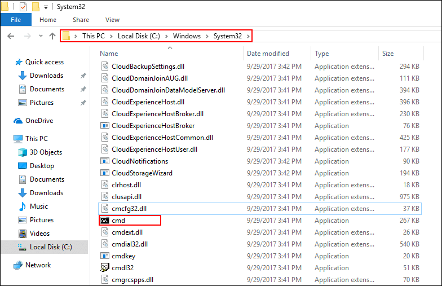The image size is (442, 286).
Task: Click Windows in the address bar
Action: click(x=187, y=36)
